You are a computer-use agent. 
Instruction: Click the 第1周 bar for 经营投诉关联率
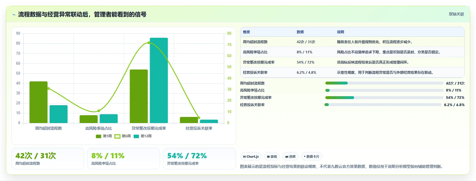click(189, 120)
